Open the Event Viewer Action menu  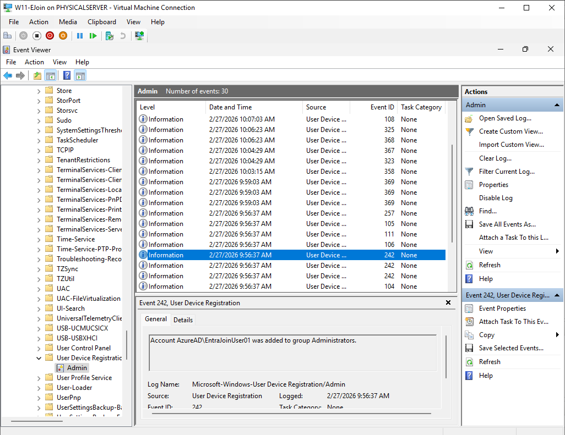34,62
